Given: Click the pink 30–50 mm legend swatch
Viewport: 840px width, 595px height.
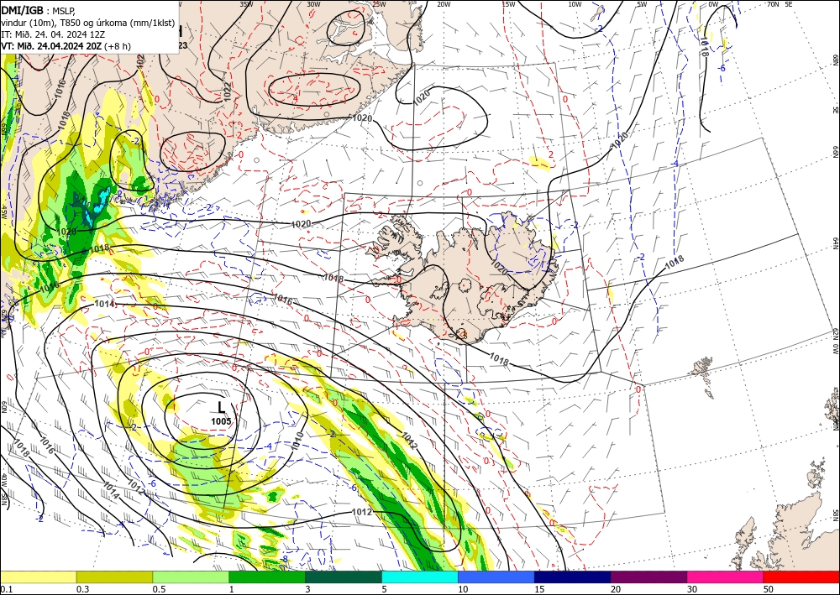Looking at the screenshot, I should [x=726, y=577].
